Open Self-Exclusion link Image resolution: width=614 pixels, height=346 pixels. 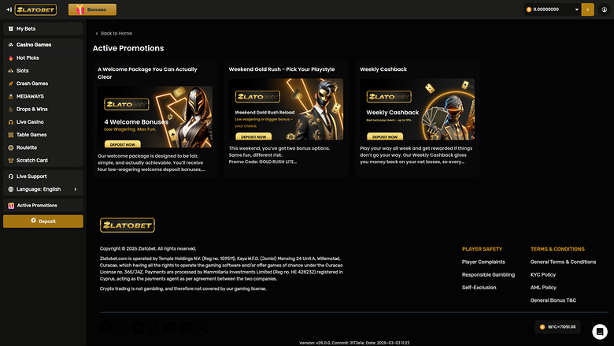pos(479,287)
